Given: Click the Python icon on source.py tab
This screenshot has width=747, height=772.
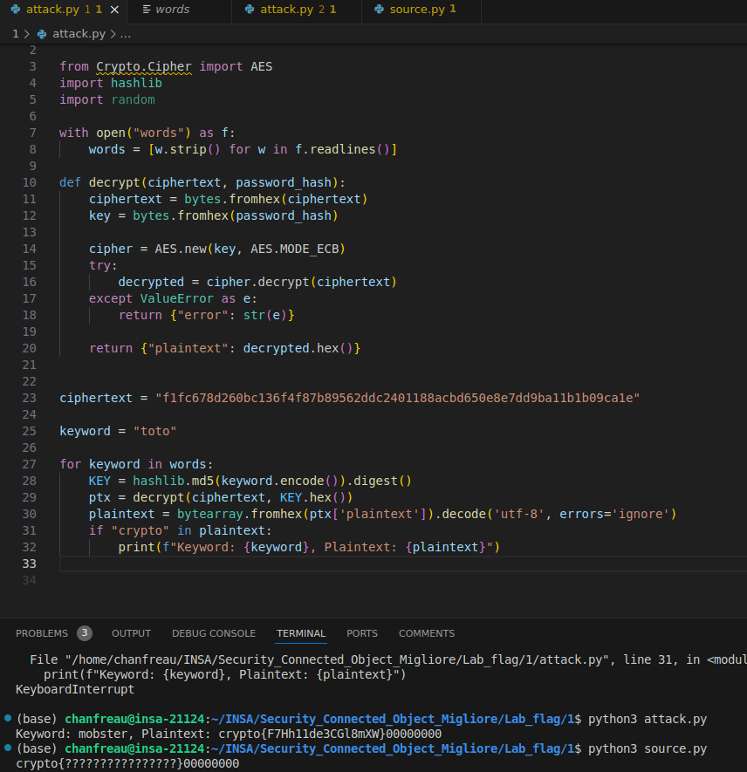Looking at the screenshot, I should pos(379,10).
